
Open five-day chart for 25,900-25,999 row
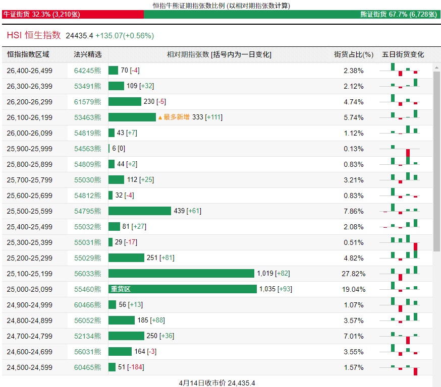tap(405, 149)
